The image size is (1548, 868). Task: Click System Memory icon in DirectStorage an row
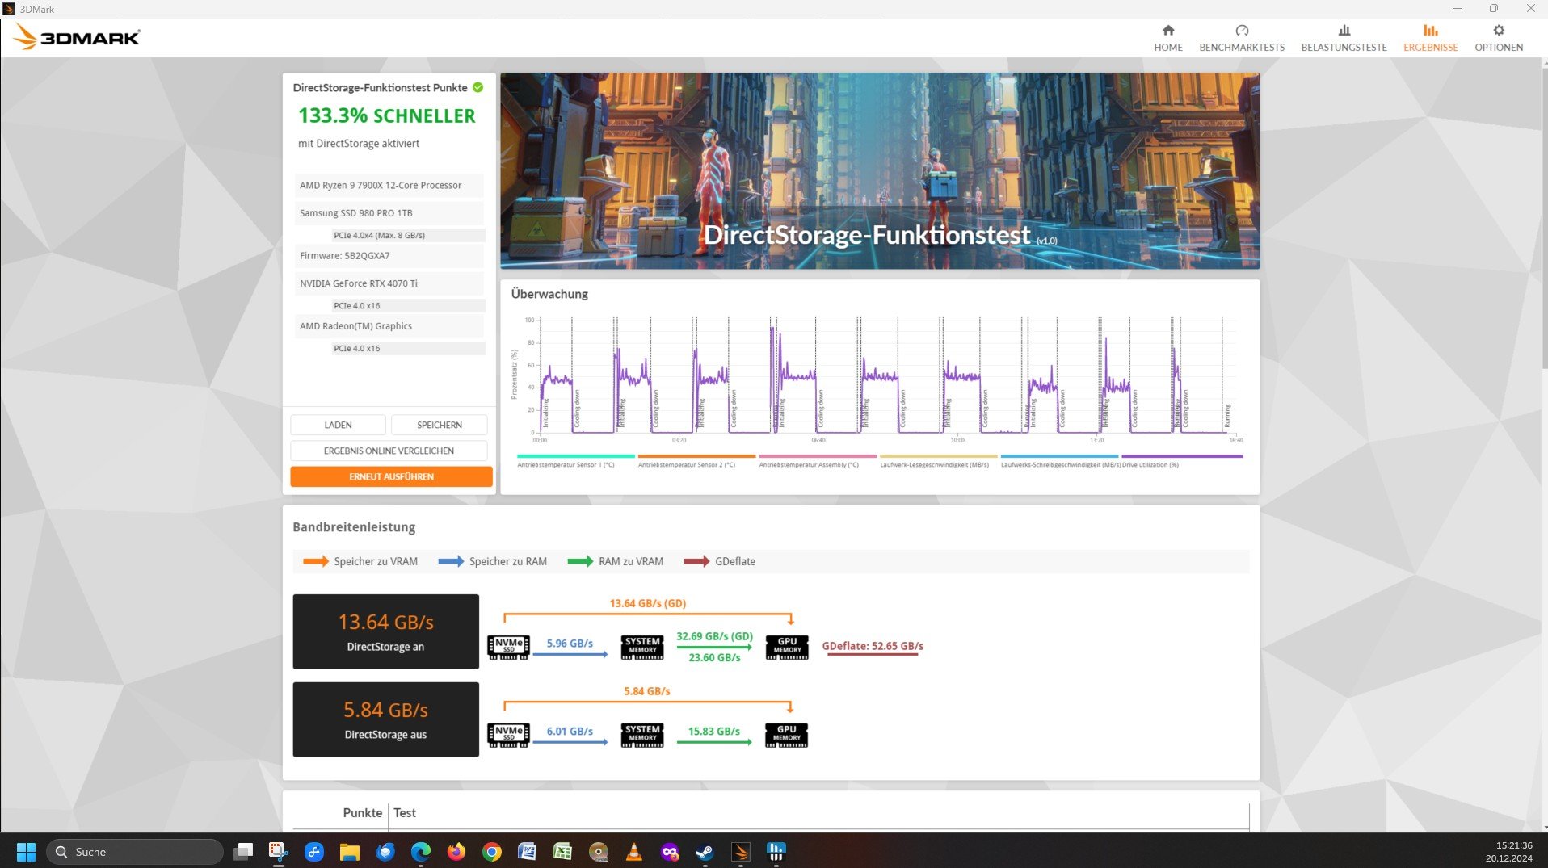click(642, 647)
